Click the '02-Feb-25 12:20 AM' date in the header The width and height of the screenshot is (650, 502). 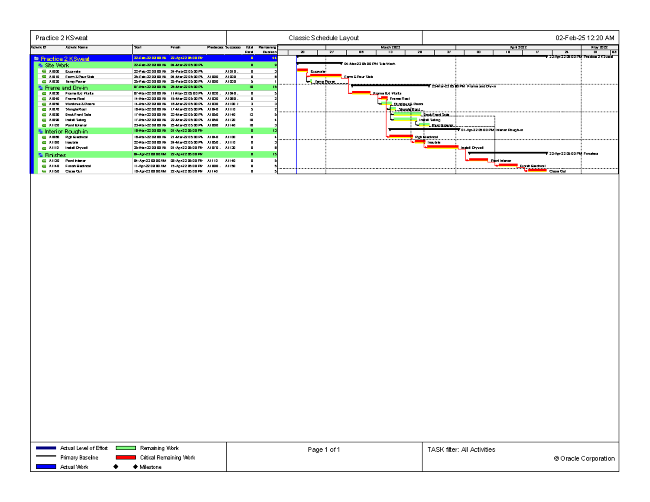(584, 38)
